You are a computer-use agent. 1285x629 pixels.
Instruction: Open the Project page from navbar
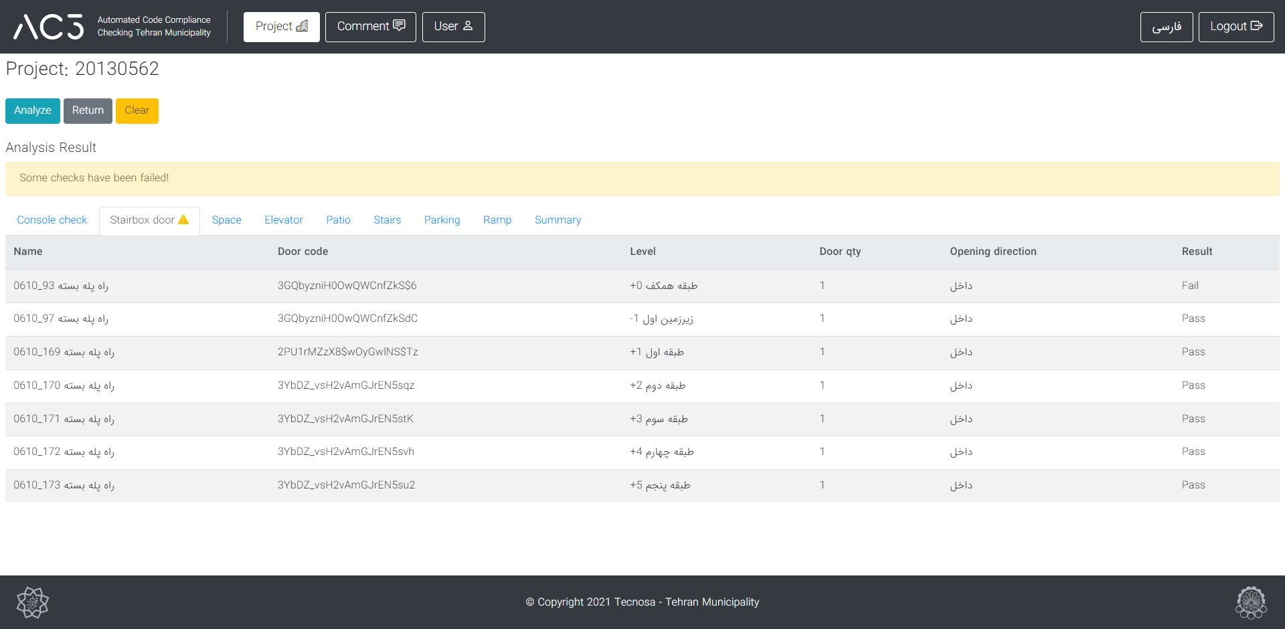[x=281, y=27]
